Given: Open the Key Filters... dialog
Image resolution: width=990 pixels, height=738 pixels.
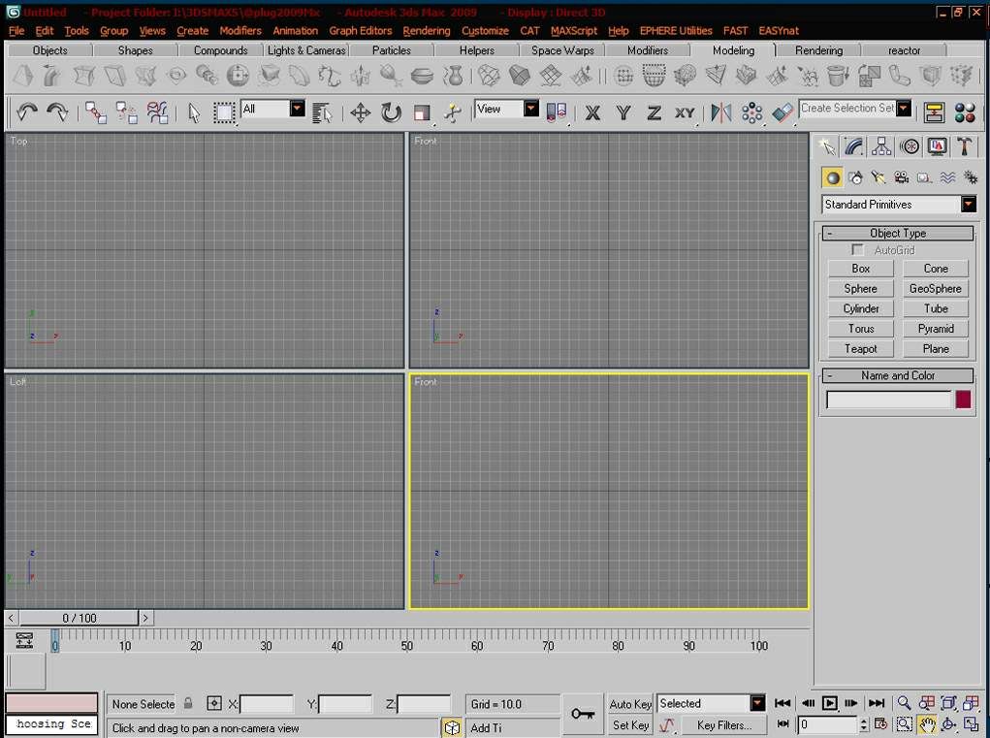Looking at the screenshot, I should 724,725.
